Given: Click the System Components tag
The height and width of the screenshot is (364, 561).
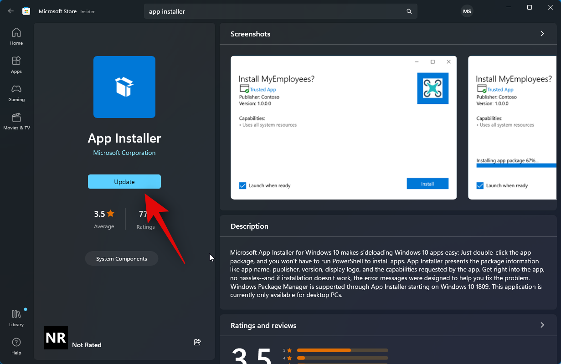Looking at the screenshot, I should point(122,259).
